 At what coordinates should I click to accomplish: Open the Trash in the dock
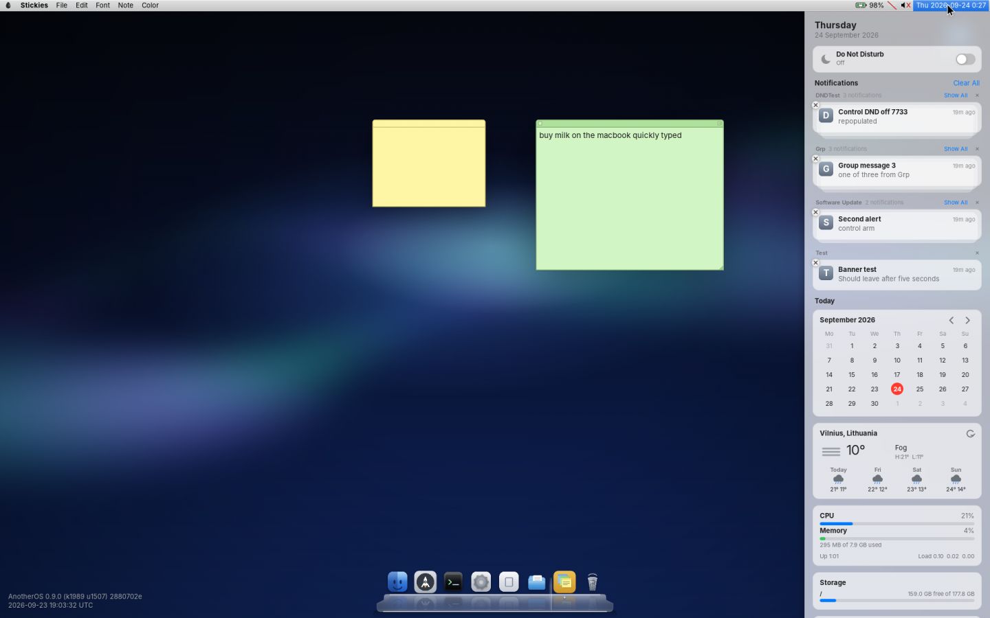pyautogui.click(x=593, y=582)
